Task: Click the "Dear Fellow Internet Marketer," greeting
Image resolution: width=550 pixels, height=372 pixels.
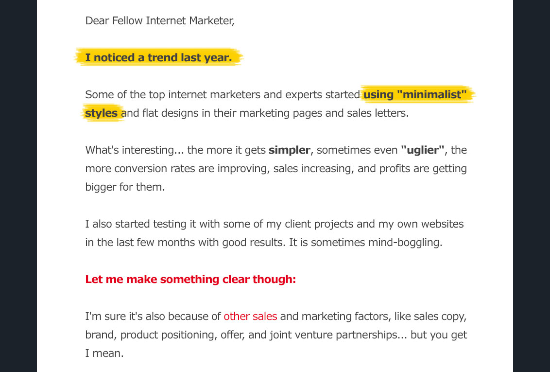Action: coord(160,21)
